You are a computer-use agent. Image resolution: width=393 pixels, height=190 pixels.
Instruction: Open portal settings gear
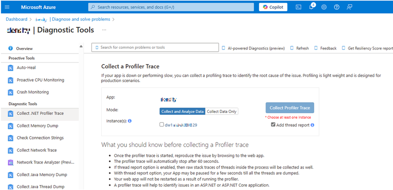[324, 7]
